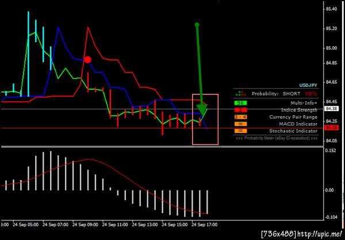Click the Stochastic Indicator label
The width and height of the screenshot is (345, 240).
[x=293, y=131]
